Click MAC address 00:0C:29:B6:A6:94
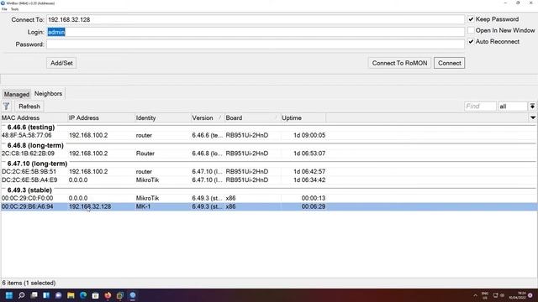The width and height of the screenshot is (538, 302). [x=28, y=206]
